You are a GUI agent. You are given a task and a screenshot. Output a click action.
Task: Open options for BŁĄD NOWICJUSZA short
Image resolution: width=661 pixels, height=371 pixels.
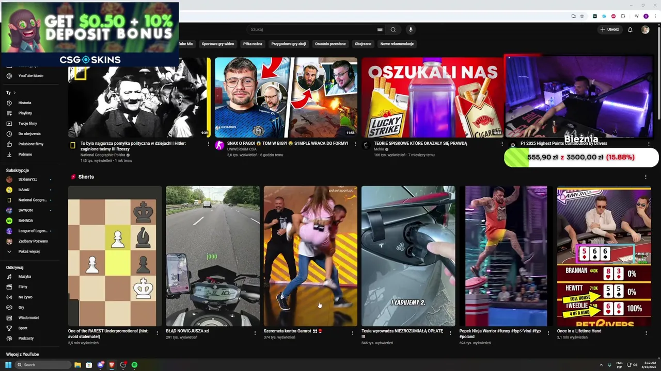(255, 333)
